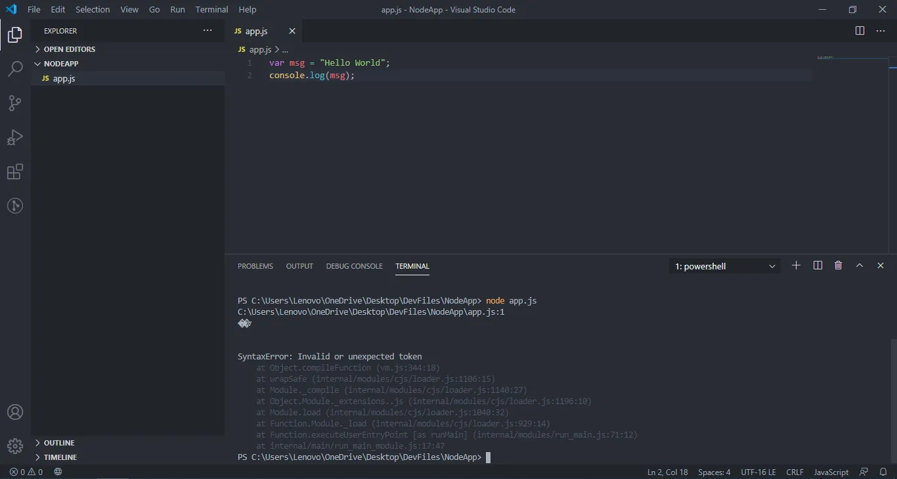Open the notifications bell

(883, 472)
